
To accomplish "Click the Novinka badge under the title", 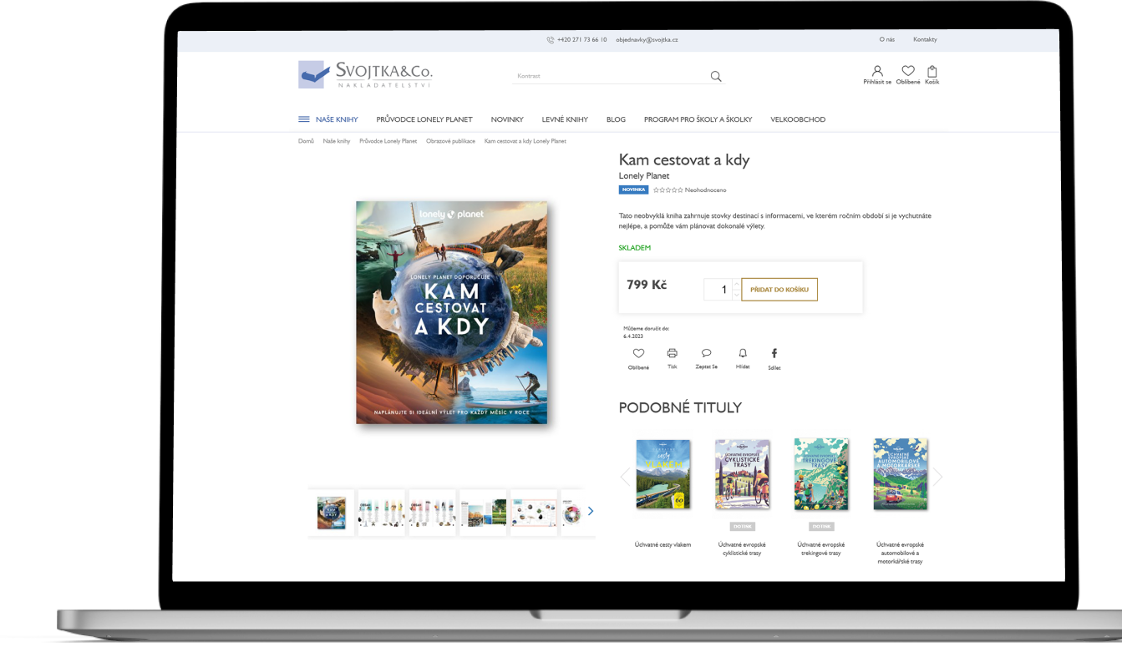I will (x=633, y=190).
